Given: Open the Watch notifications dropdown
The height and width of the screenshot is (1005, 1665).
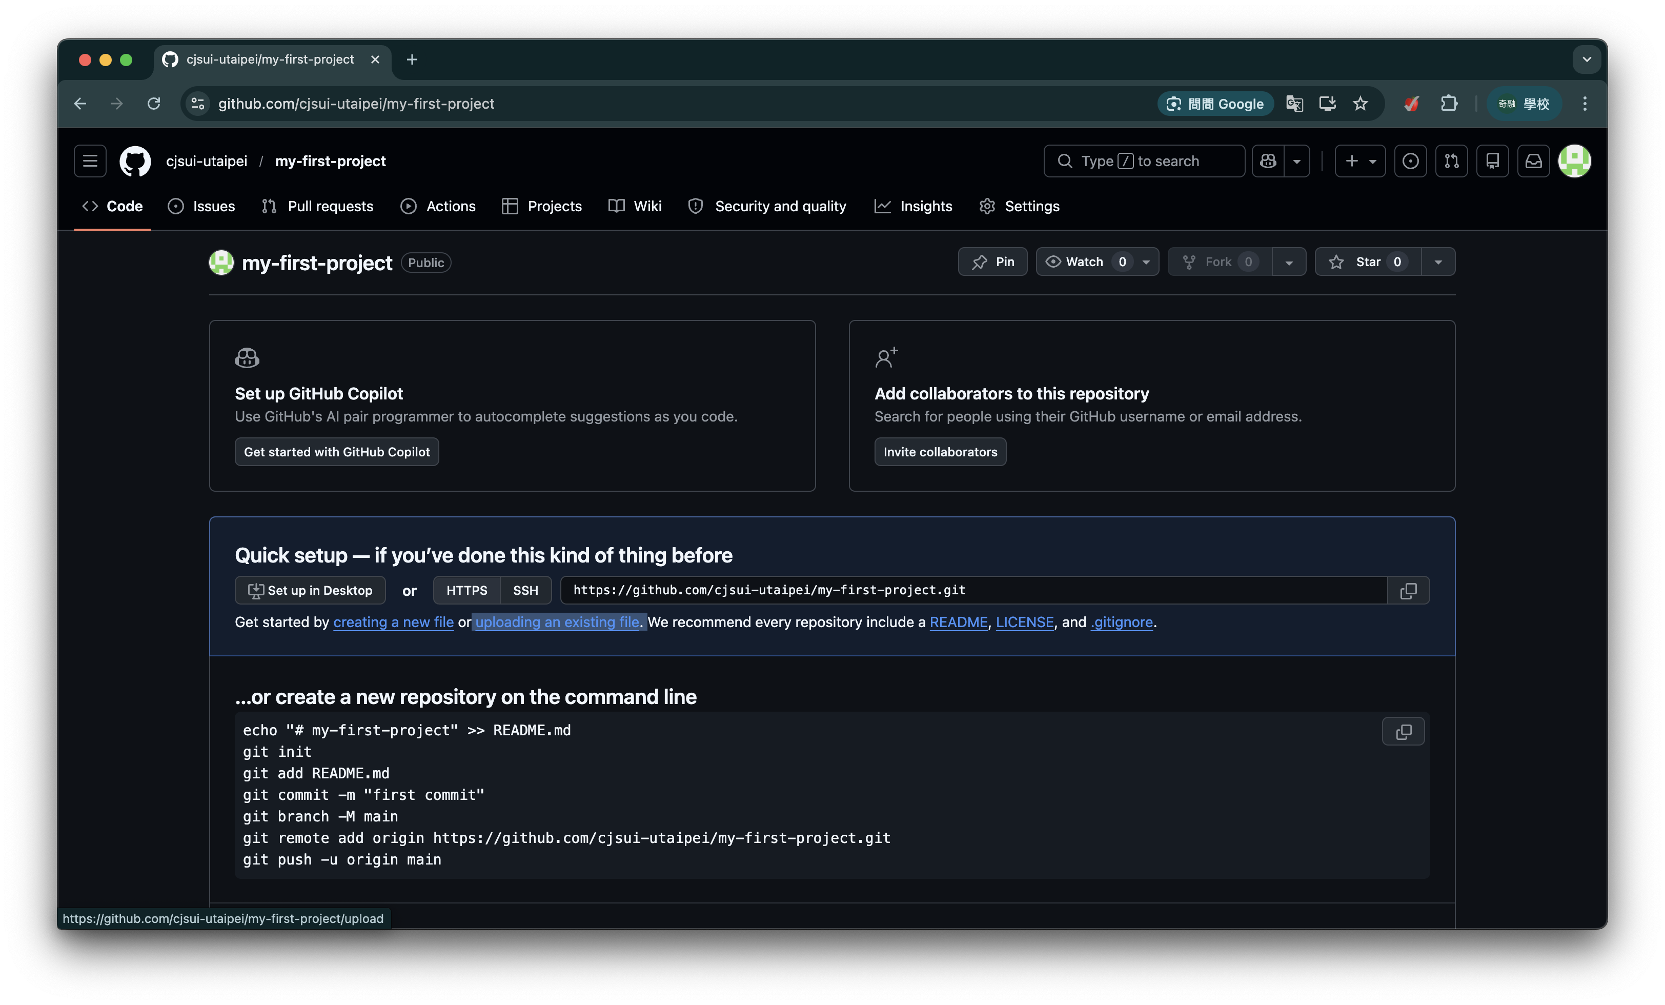Looking at the screenshot, I should pyautogui.click(x=1098, y=262).
